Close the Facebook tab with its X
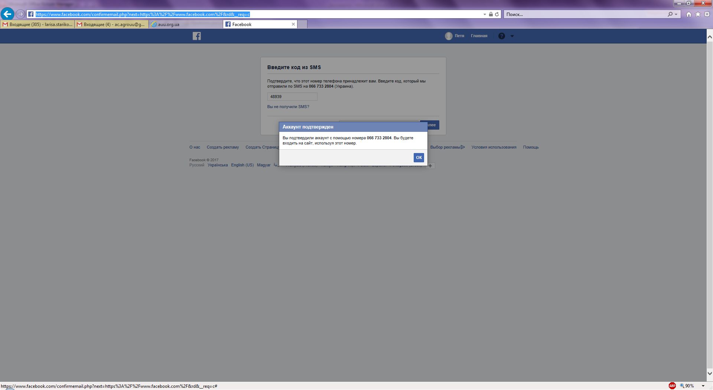 click(x=293, y=24)
